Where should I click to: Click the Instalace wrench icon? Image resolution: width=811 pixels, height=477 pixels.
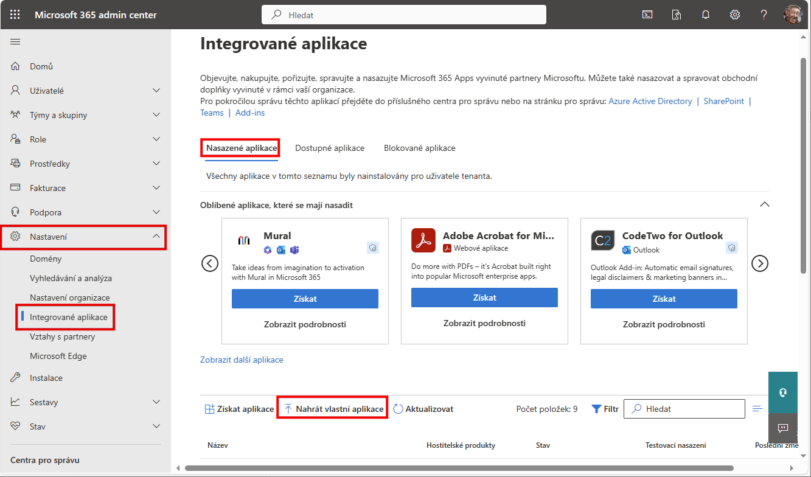16,378
